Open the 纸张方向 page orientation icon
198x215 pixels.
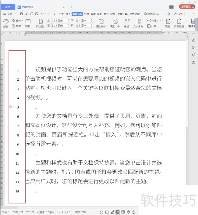click(101, 21)
